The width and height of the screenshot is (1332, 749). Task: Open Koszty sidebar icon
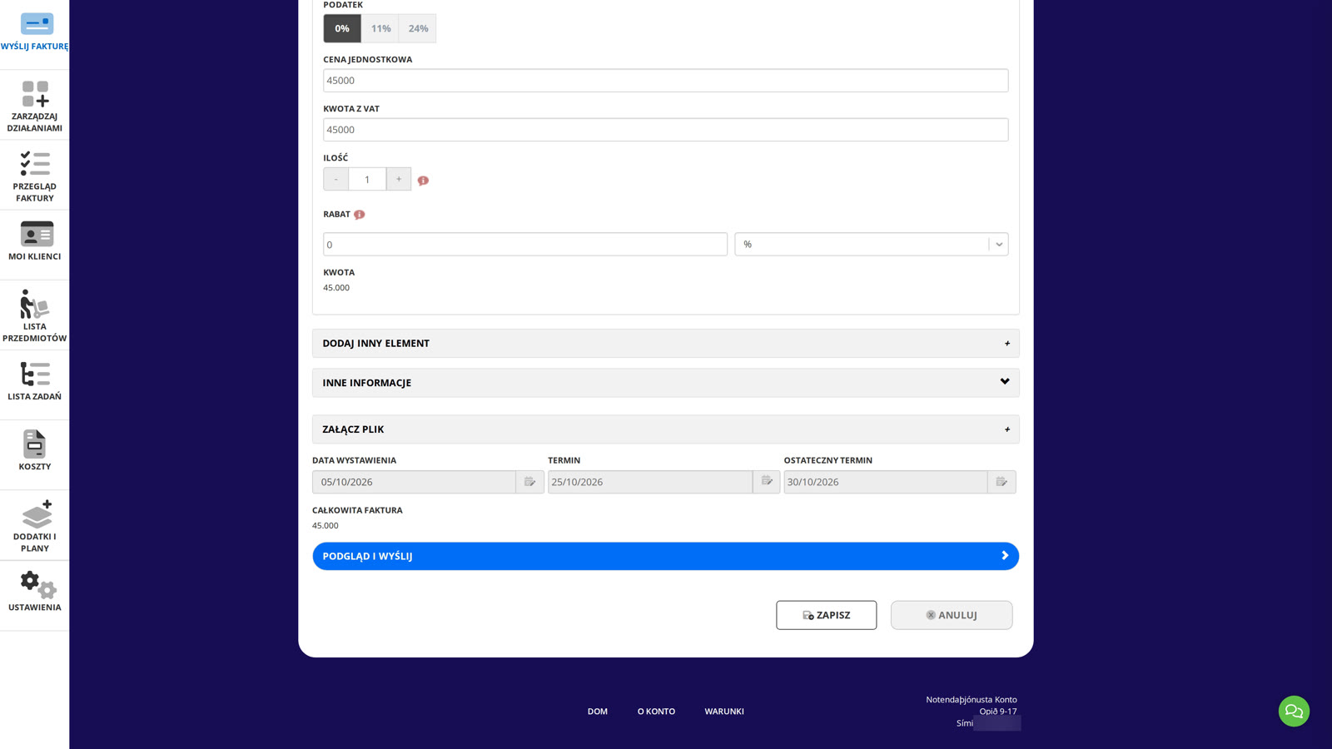click(x=35, y=444)
